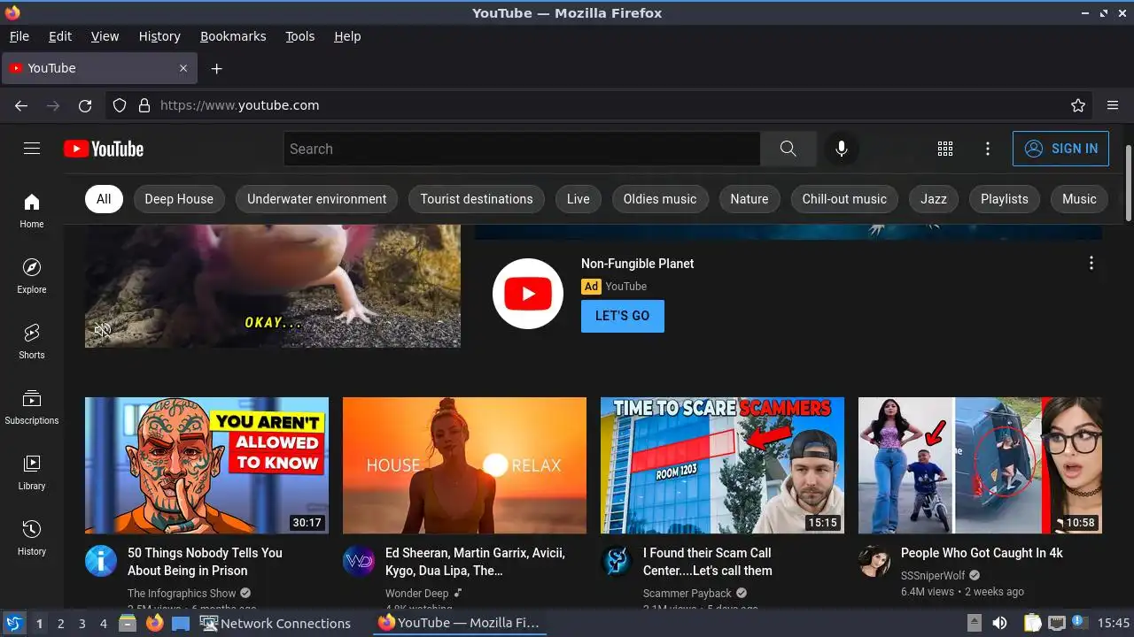Click the SIGN IN button
This screenshot has width=1134, height=637.
(x=1060, y=149)
